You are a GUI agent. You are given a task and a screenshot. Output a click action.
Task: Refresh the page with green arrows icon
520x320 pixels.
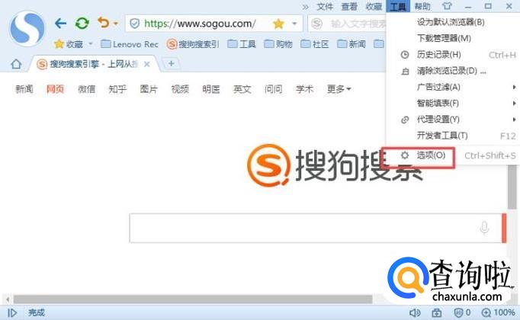[82, 23]
